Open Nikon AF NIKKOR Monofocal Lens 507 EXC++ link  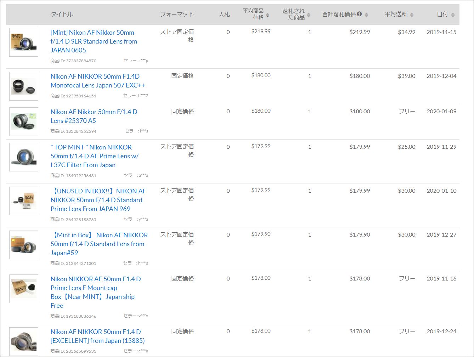98,81
